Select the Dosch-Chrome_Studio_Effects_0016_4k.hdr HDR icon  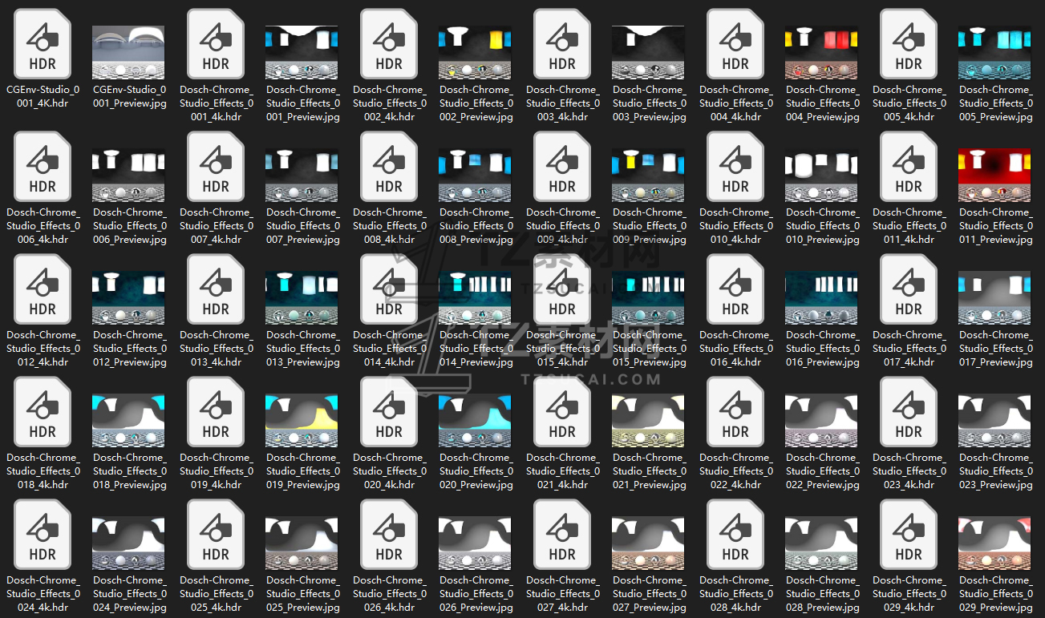[x=735, y=289]
